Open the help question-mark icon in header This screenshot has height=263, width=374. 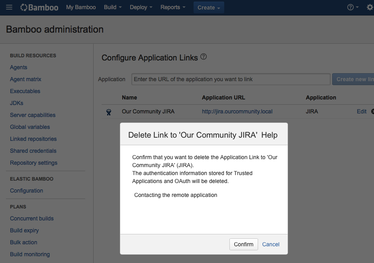(x=351, y=7)
